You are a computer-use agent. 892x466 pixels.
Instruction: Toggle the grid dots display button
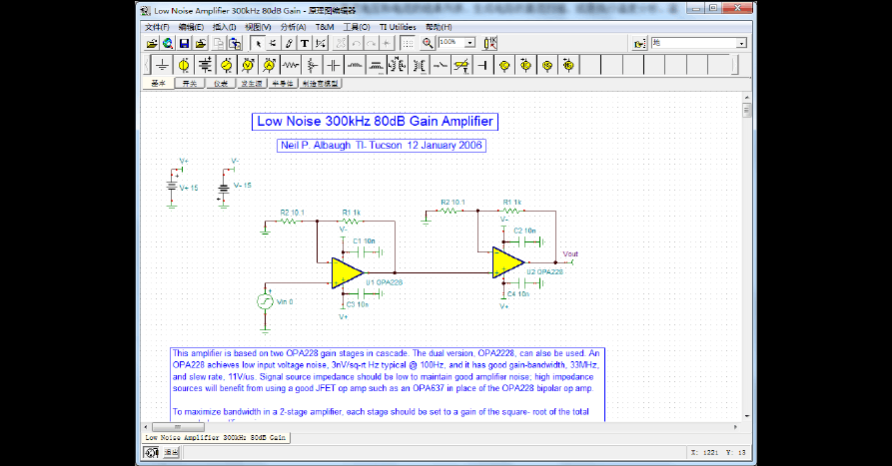[408, 43]
